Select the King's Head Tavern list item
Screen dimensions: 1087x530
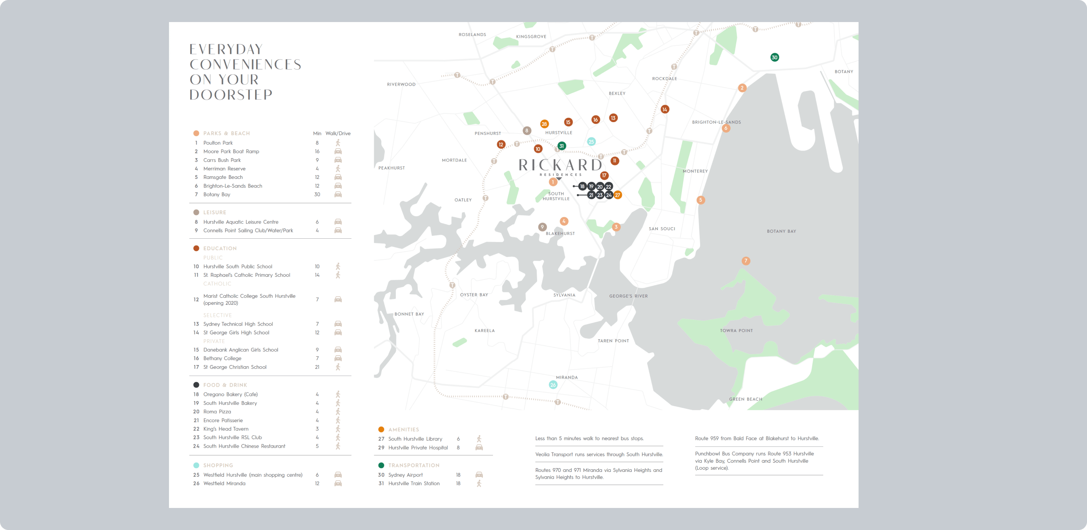click(225, 429)
